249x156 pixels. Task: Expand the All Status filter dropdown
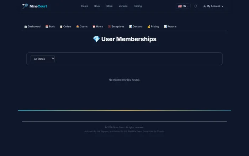[x=43, y=59]
